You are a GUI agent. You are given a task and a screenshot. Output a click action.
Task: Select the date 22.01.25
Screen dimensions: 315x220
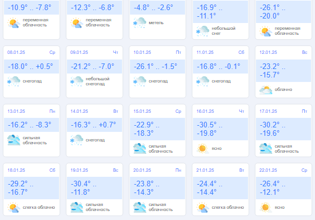click(x=268, y=170)
